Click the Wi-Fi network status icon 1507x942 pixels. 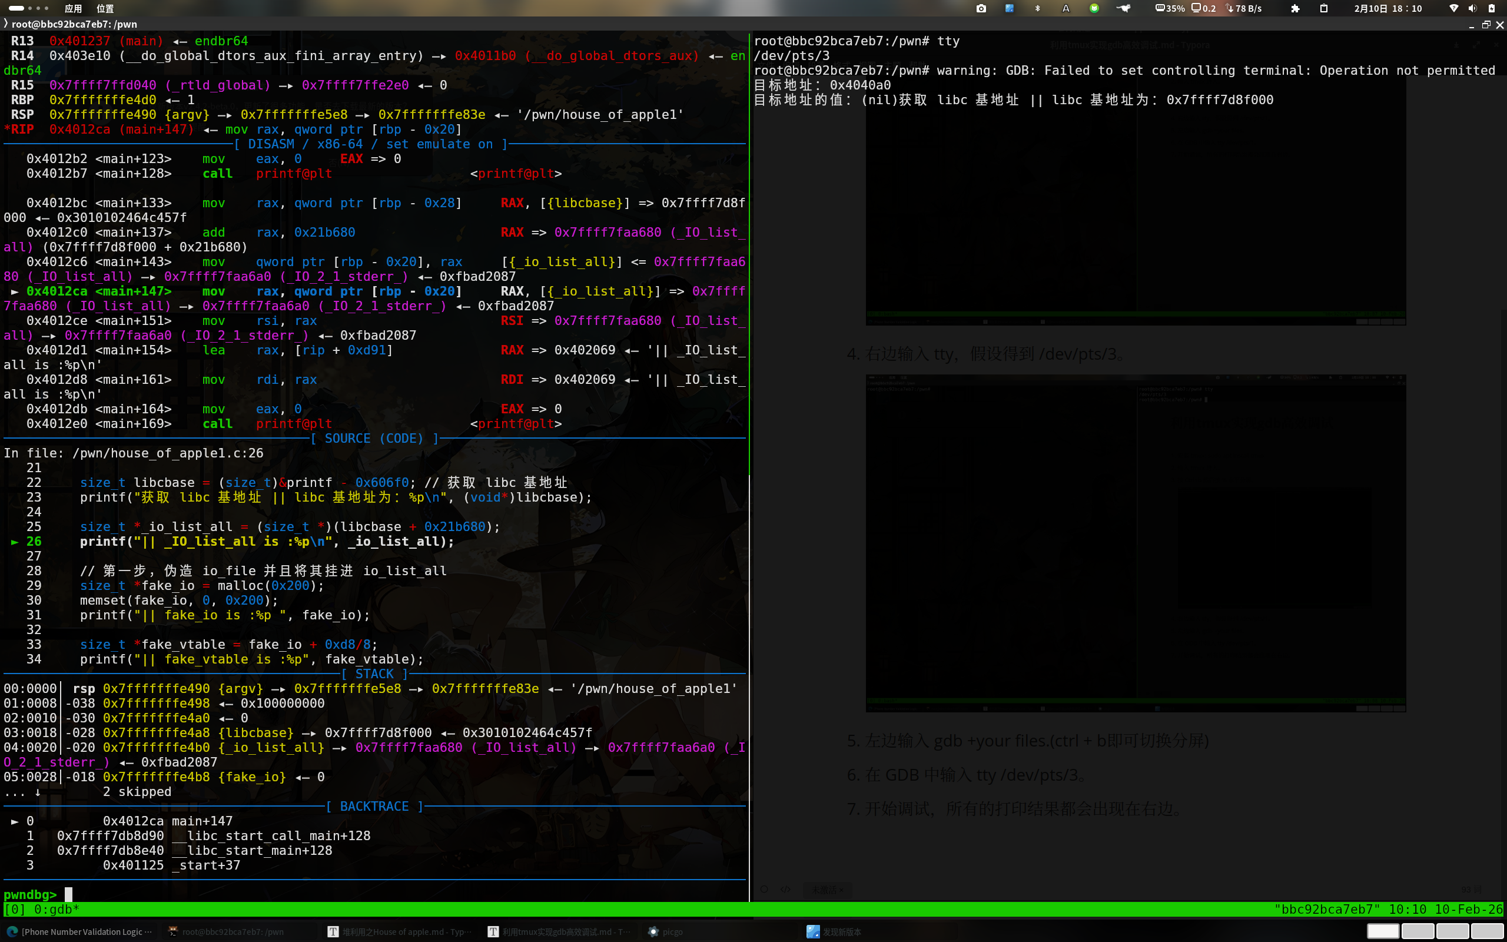[1453, 8]
